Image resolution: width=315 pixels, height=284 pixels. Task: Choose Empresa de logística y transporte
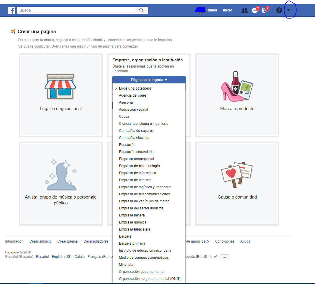[x=149, y=187]
